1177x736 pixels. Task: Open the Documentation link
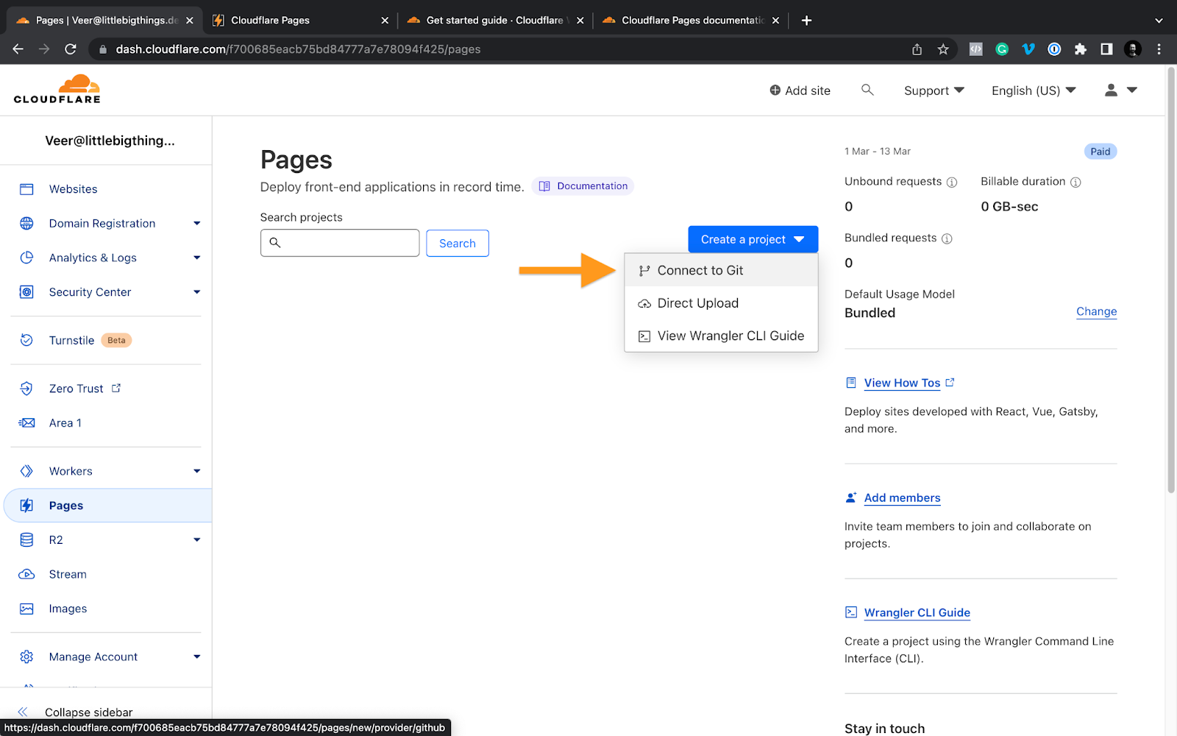(583, 186)
